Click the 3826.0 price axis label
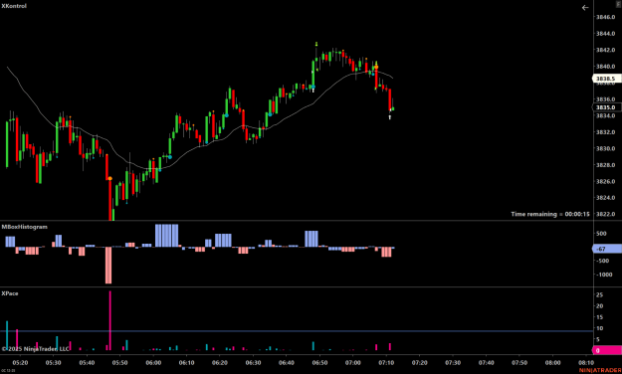The width and height of the screenshot is (622, 374). (x=606, y=182)
